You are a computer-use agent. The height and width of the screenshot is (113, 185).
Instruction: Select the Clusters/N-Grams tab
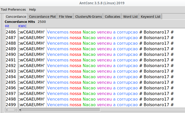click(x=89, y=17)
